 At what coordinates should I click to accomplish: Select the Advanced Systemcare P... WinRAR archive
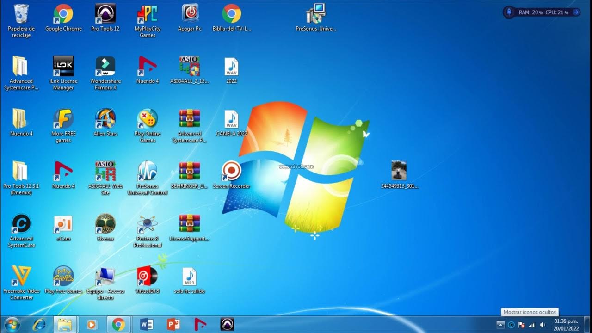(x=190, y=126)
